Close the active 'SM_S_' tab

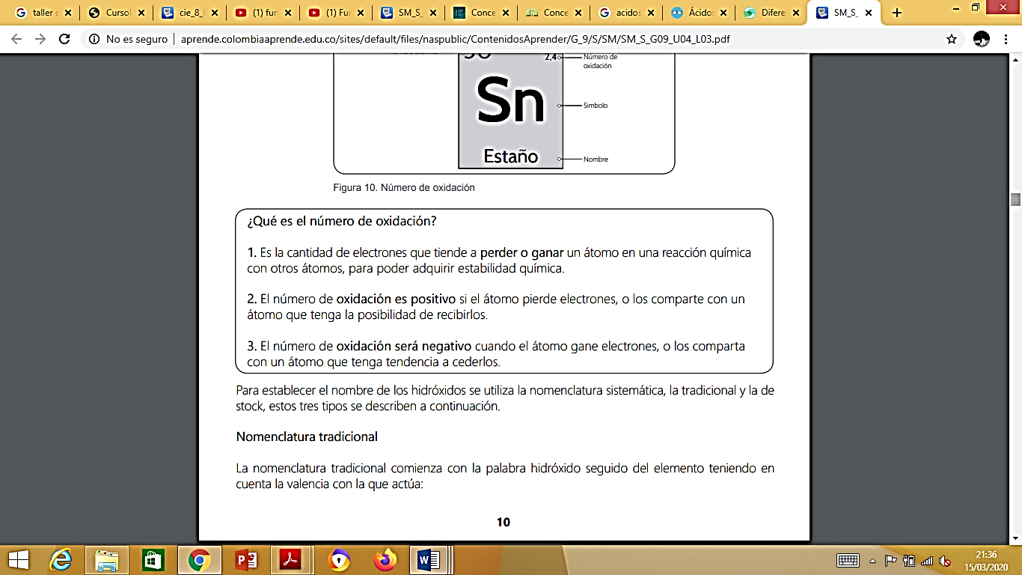868,13
